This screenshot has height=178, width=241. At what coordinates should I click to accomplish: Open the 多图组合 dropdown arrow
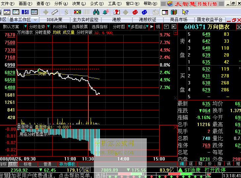coord(147,26)
